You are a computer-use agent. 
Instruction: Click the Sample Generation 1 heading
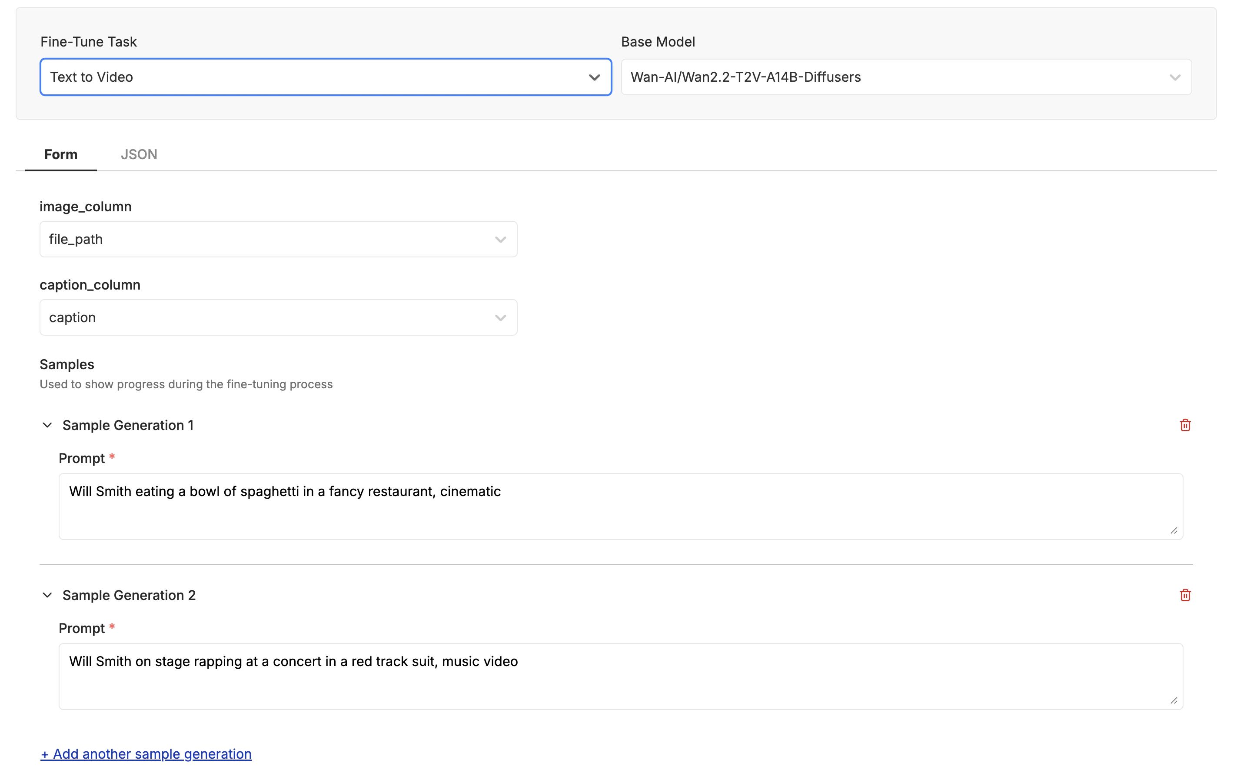click(128, 425)
